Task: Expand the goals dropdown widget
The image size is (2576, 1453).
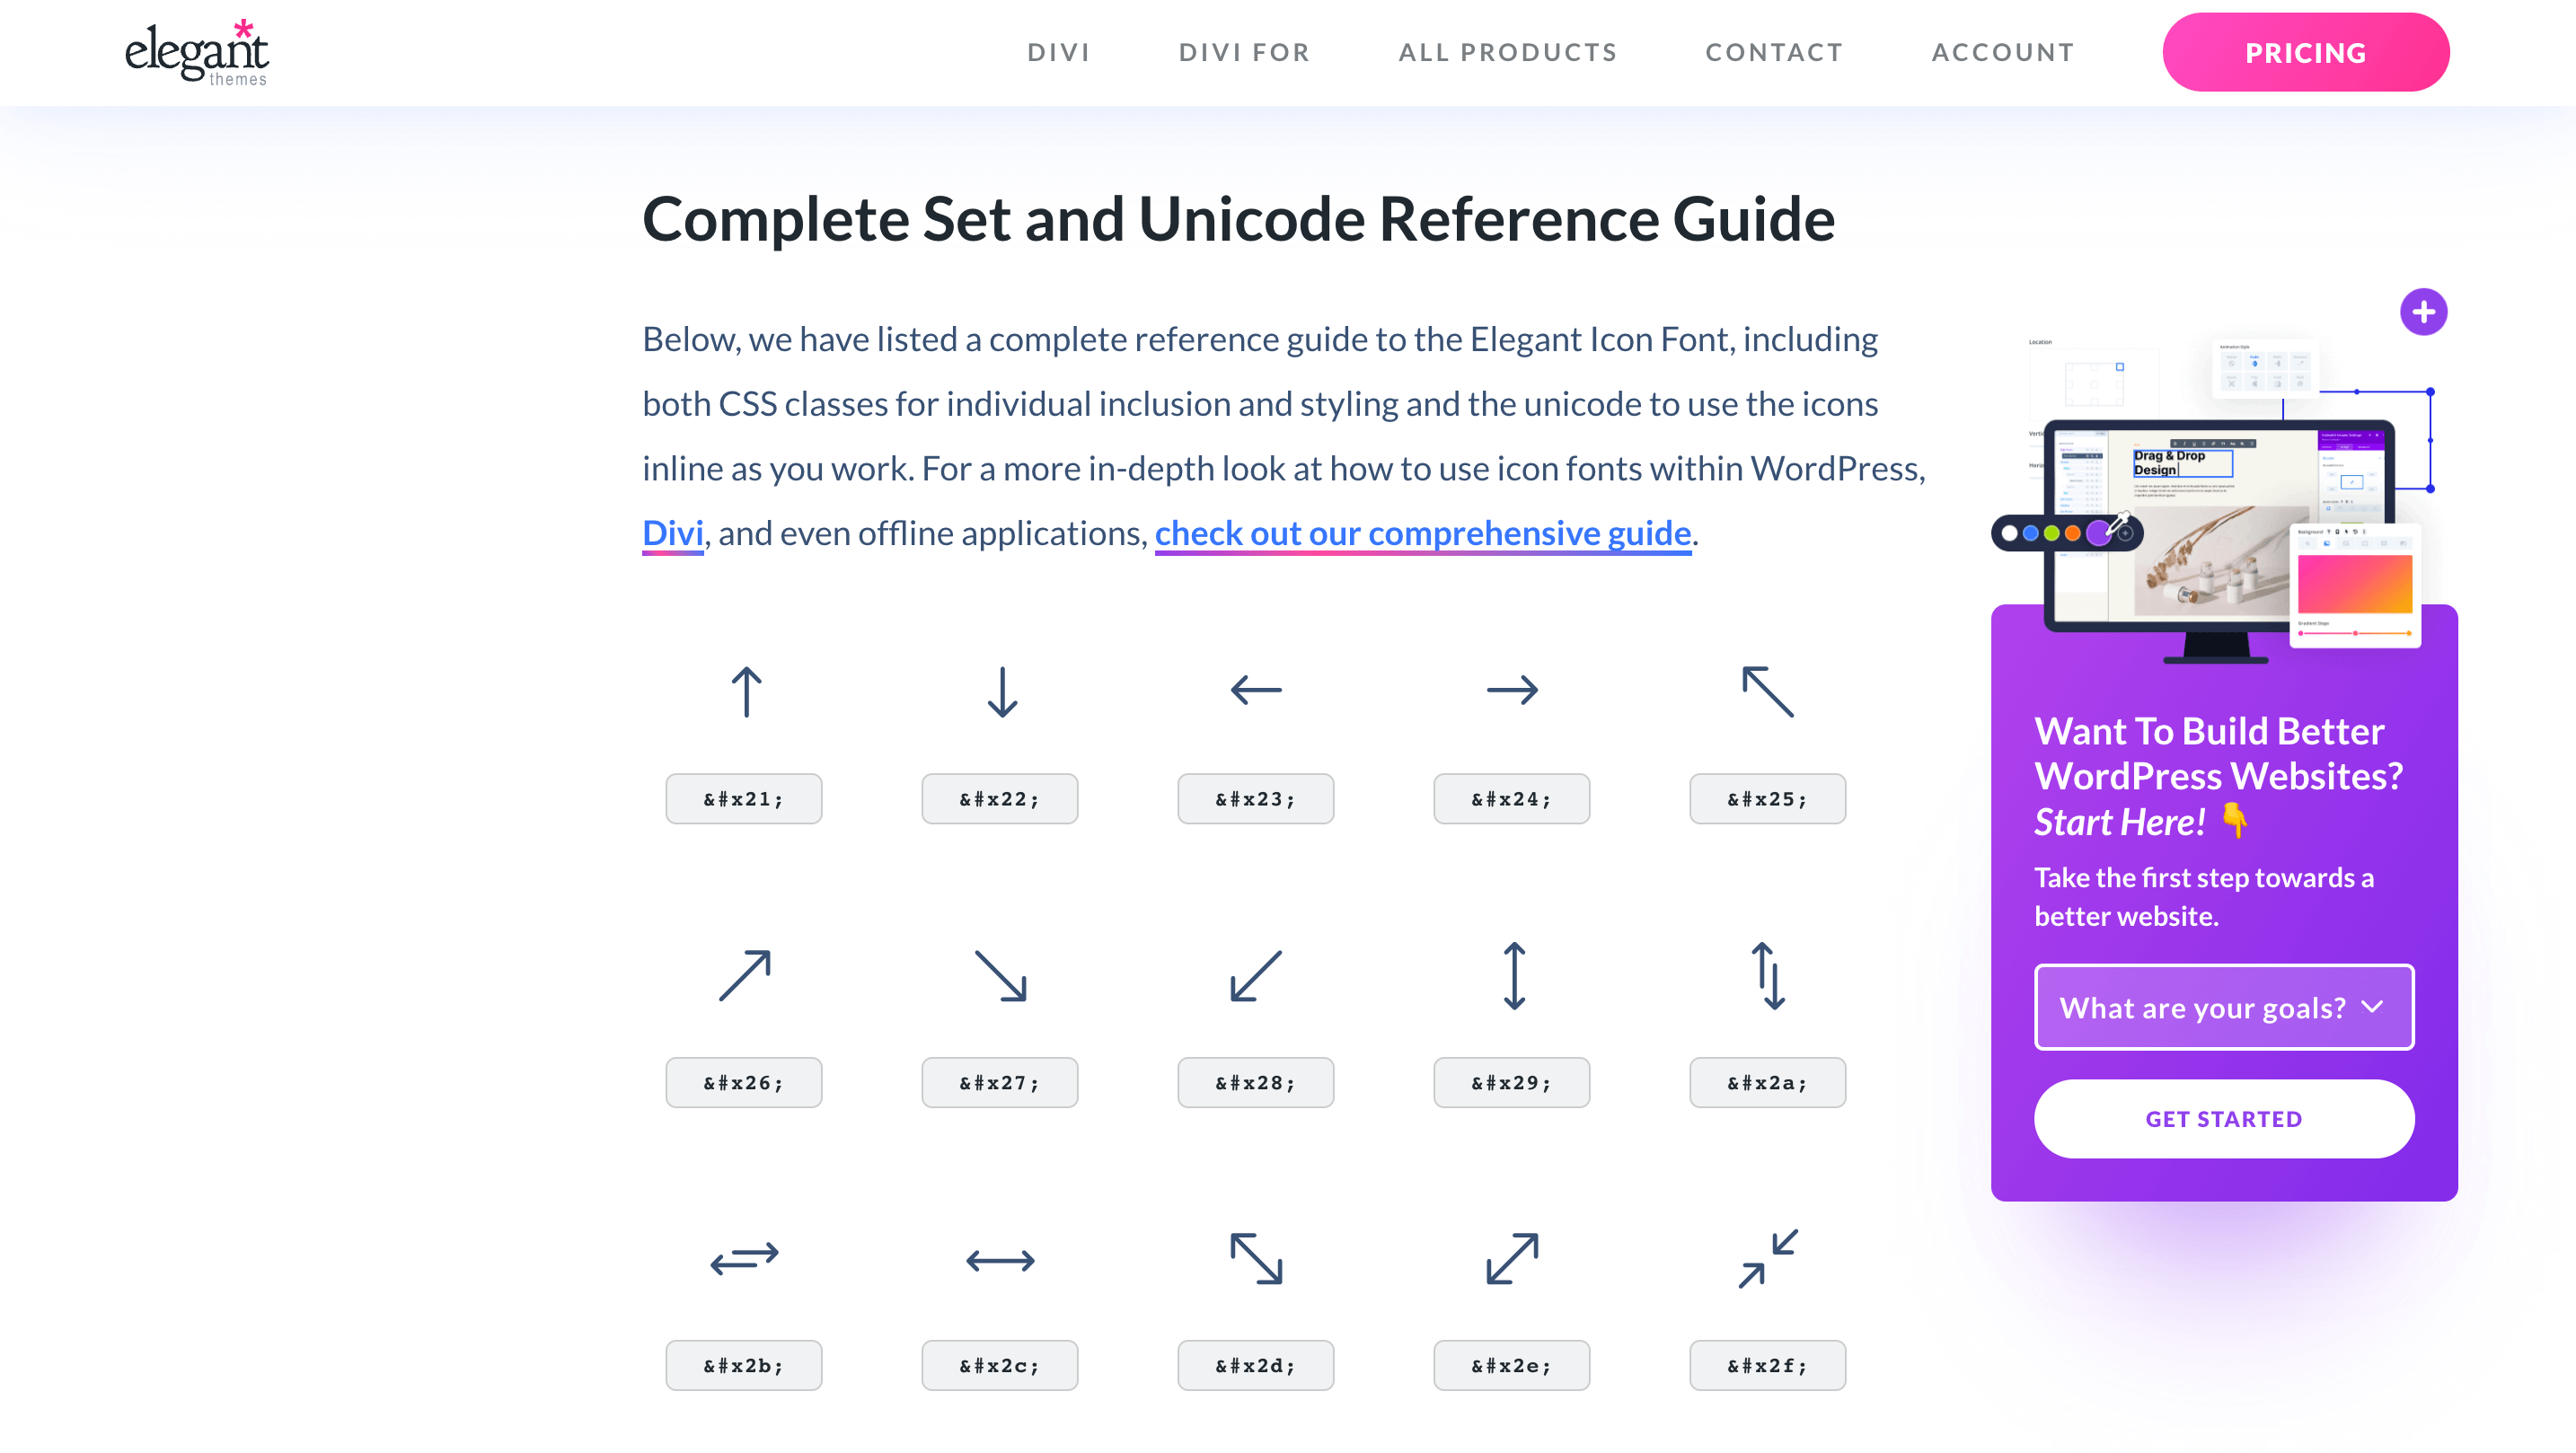Action: tap(2224, 1007)
